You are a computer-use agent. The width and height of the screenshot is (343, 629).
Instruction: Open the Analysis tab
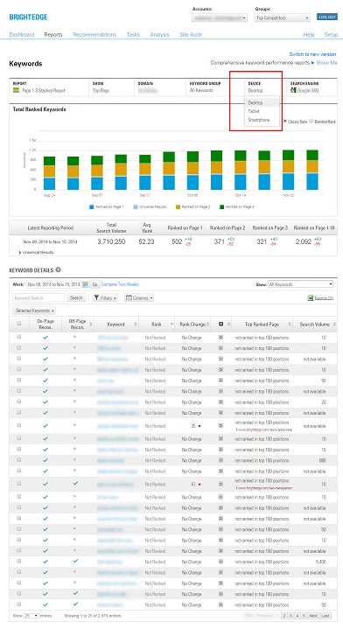(x=159, y=34)
